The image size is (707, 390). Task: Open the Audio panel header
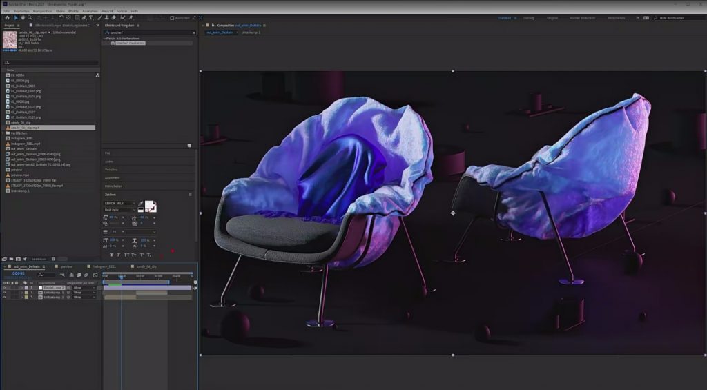tap(108, 162)
